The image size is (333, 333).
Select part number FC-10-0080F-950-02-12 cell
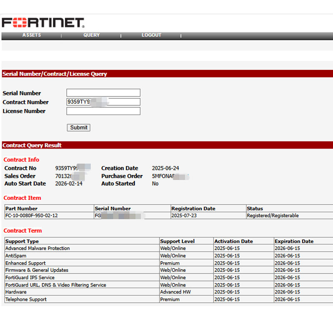pos(32,216)
